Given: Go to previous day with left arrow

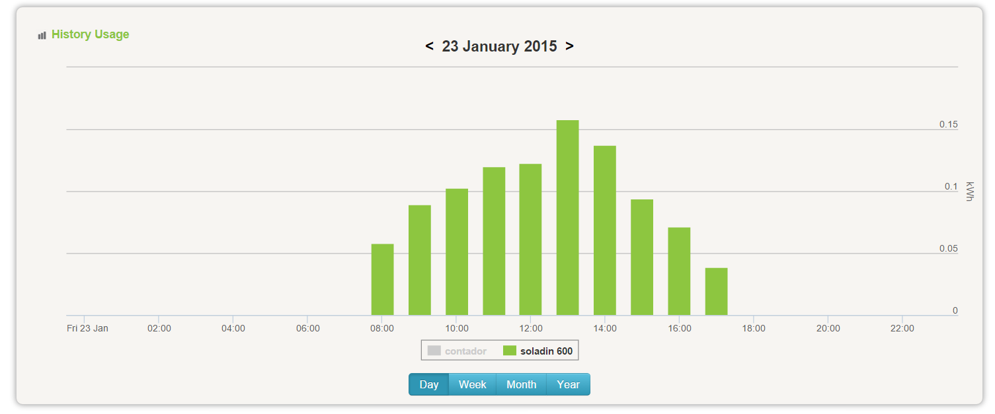Looking at the screenshot, I should click(x=429, y=46).
